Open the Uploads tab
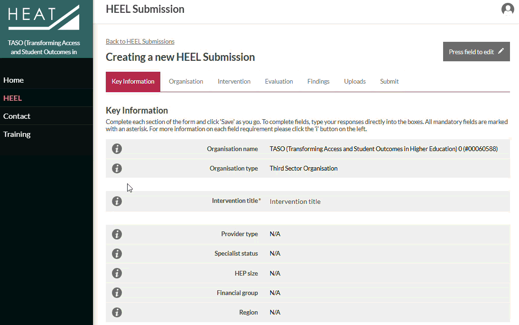The image size is (519, 325). click(x=355, y=82)
